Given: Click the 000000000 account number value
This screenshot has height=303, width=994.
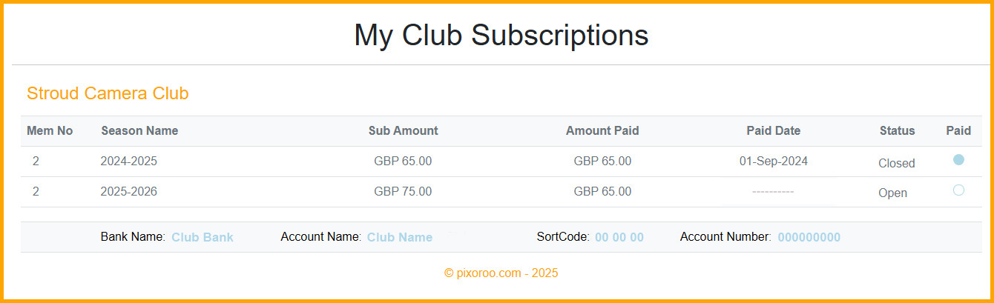Looking at the screenshot, I should 809,237.
